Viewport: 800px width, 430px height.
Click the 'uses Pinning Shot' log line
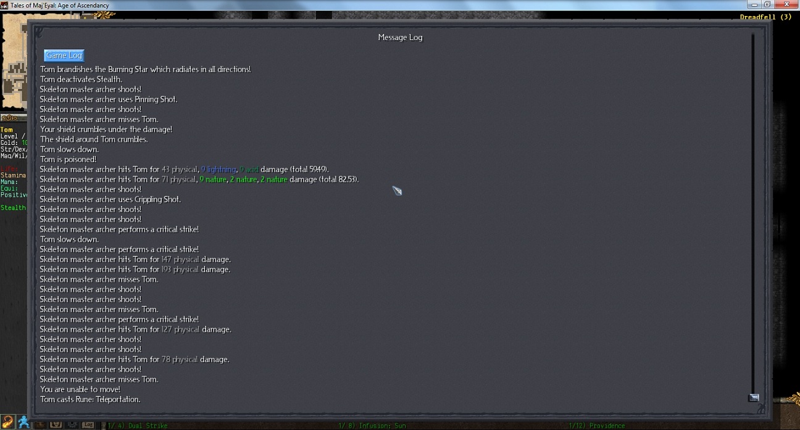[x=109, y=99]
